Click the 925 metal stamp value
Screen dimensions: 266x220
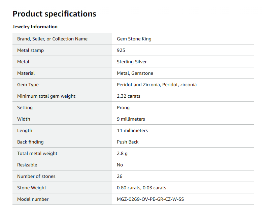(121, 50)
